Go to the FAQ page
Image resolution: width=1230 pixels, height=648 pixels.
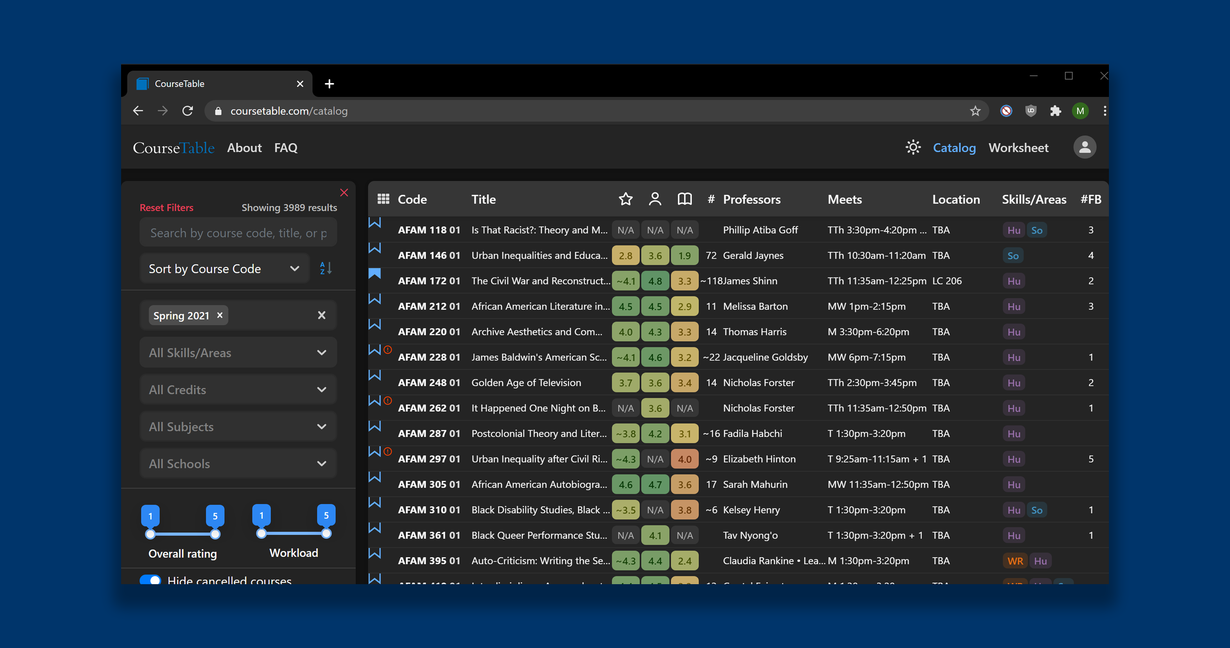tap(285, 148)
